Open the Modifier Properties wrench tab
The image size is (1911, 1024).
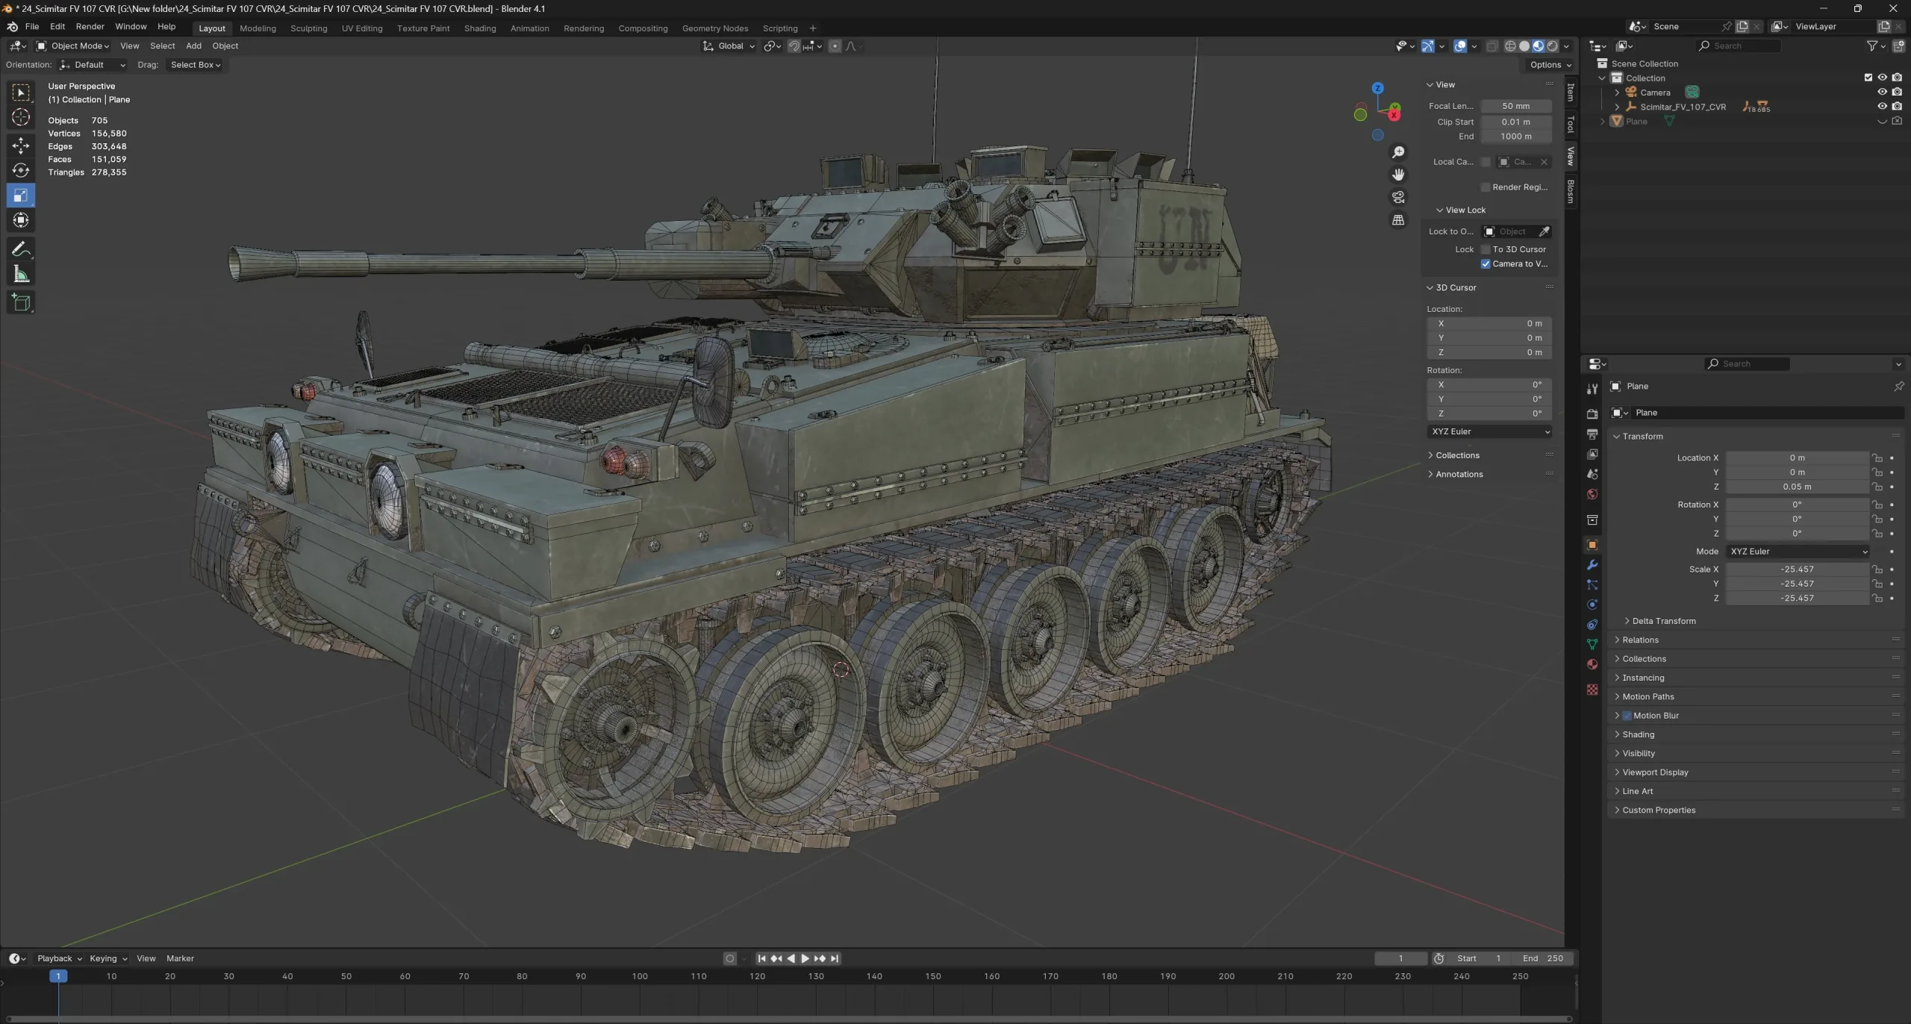point(1592,565)
